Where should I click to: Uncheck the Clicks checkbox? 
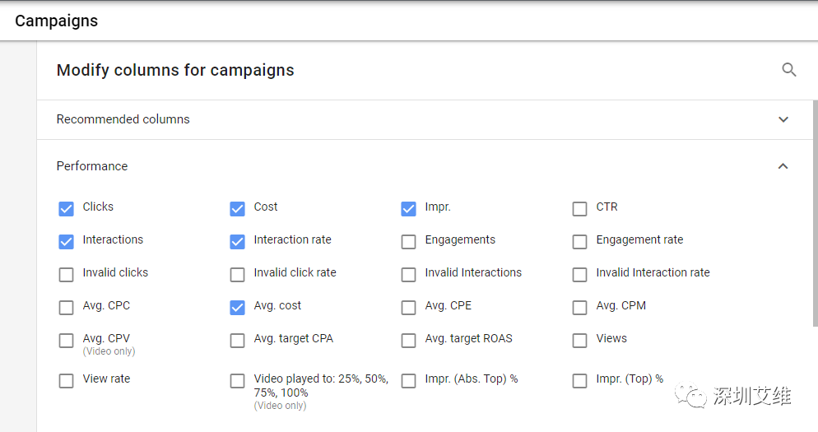67,209
